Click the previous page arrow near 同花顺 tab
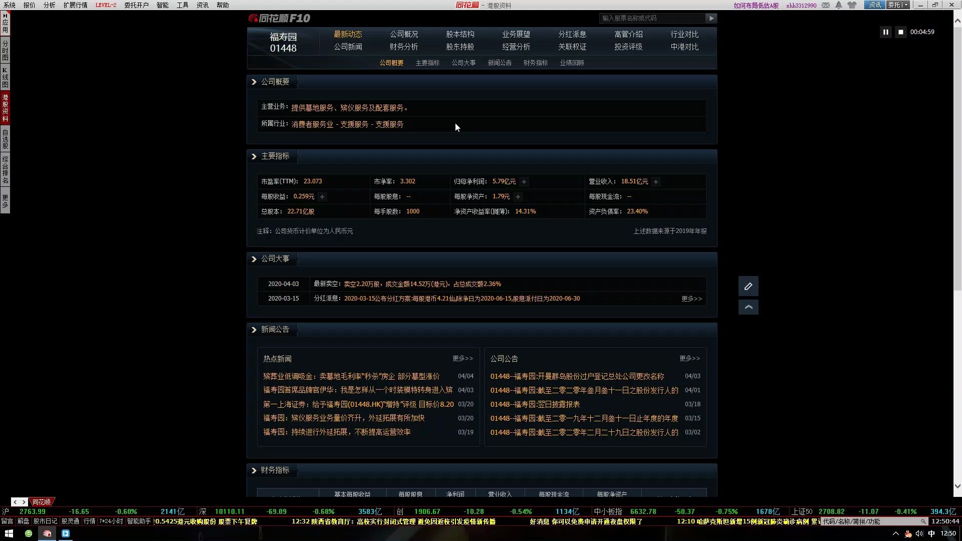Viewport: 962px width, 541px height. tap(15, 502)
